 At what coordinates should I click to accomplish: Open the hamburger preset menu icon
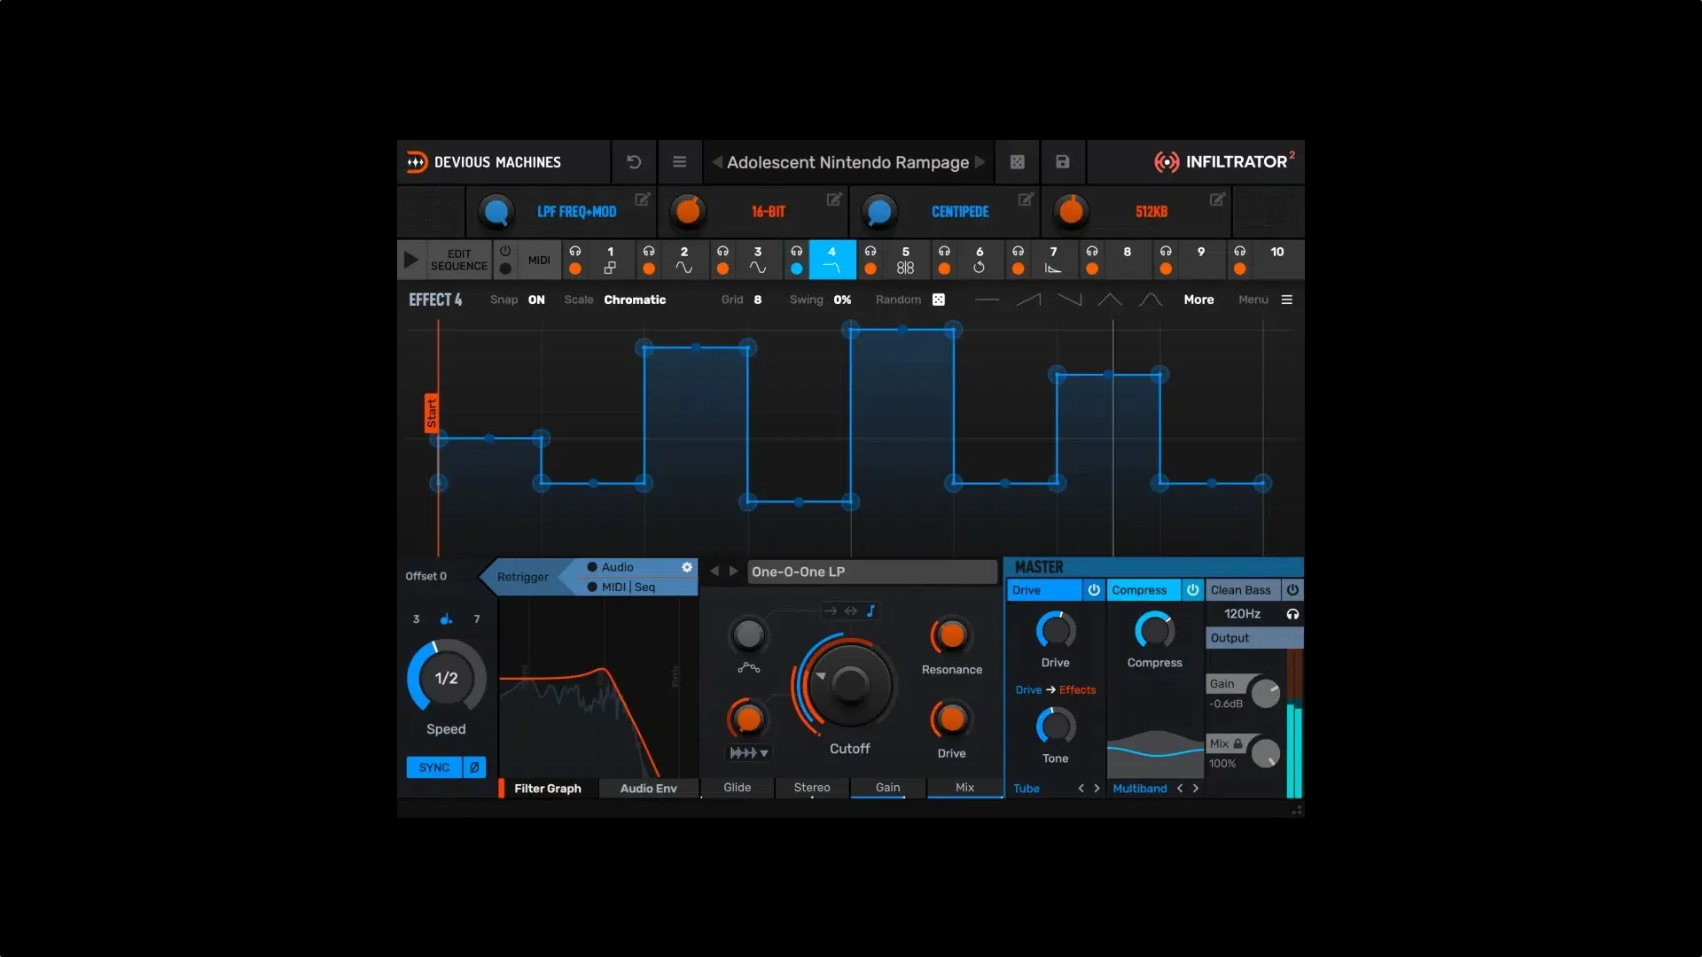click(679, 162)
